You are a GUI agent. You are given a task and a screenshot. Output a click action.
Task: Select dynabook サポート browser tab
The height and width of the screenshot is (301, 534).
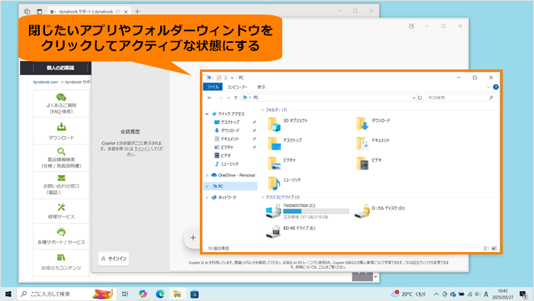(x=88, y=11)
